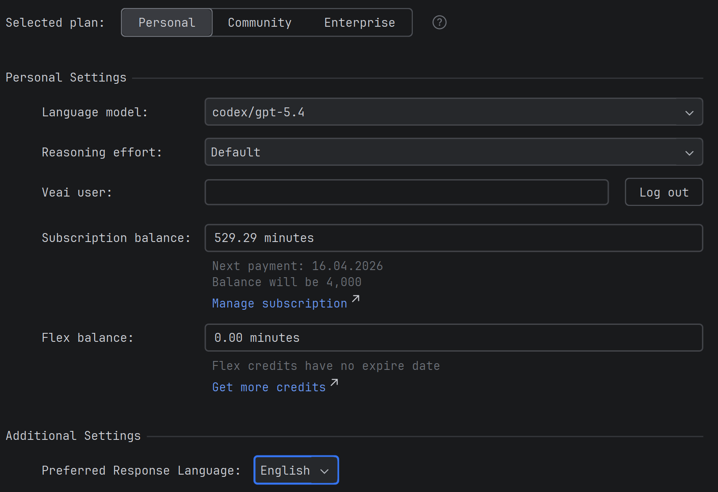718x492 pixels.
Task: Click the chevron on the English language selector
Action: pos(324,470)
